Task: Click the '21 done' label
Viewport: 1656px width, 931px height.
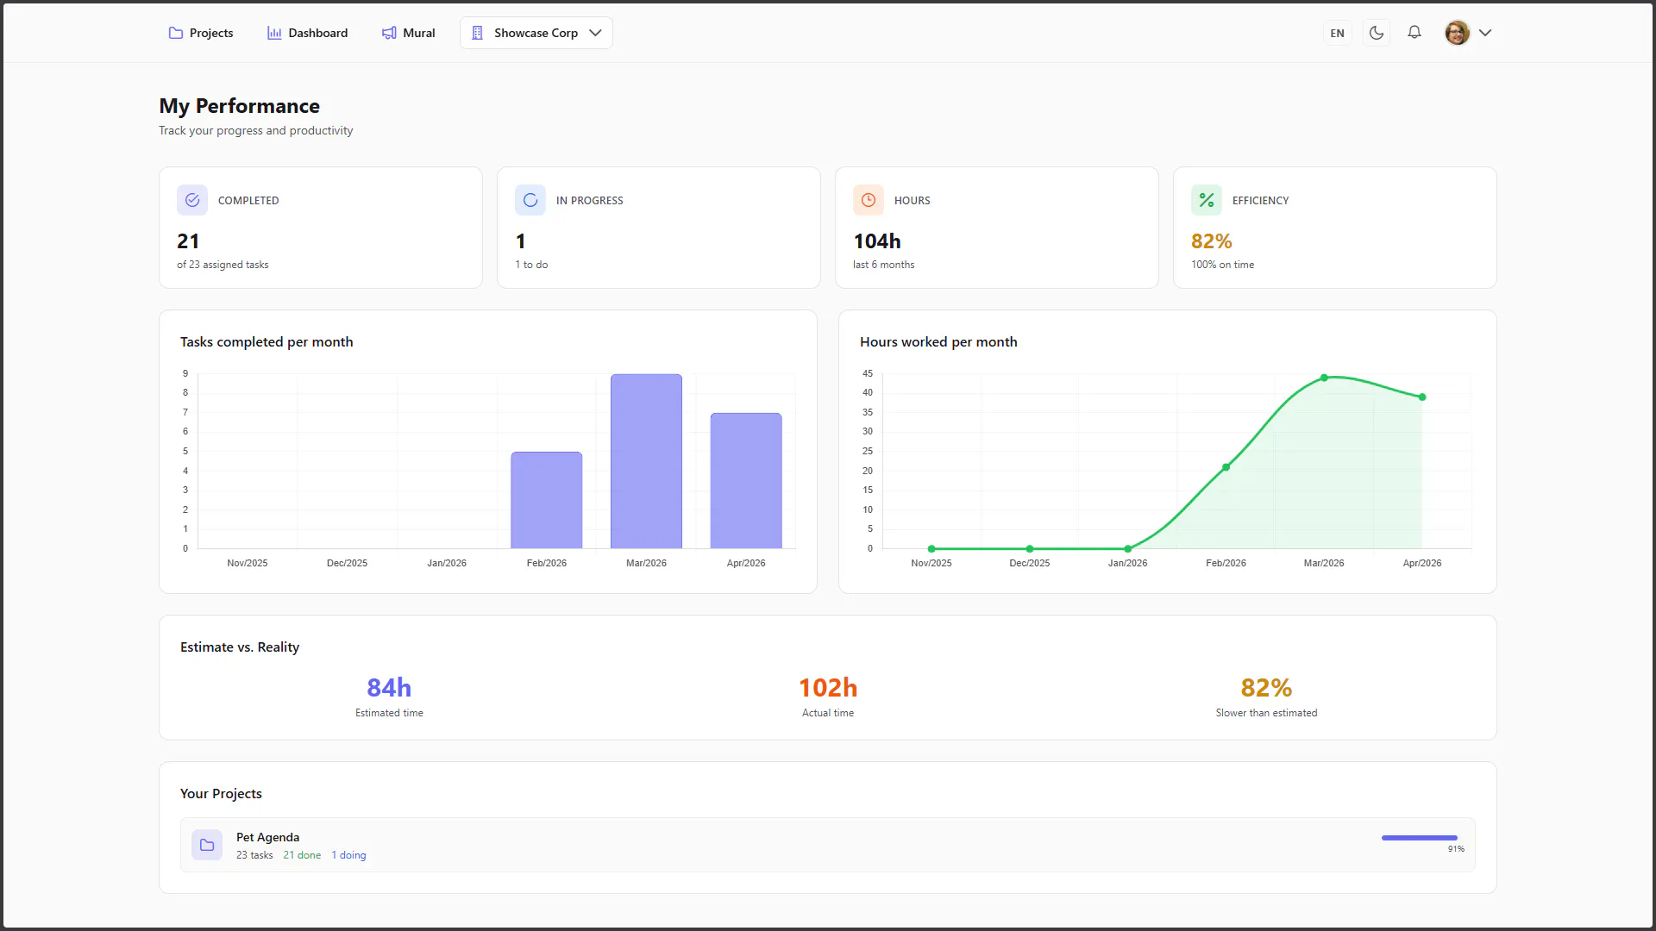Action: [302, 855]
